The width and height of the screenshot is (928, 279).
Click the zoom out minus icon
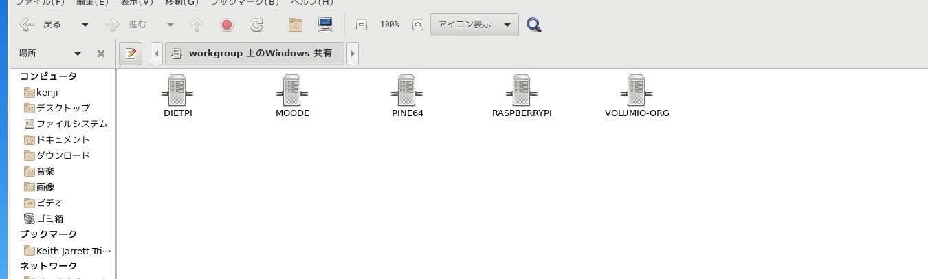pos(361,25)
